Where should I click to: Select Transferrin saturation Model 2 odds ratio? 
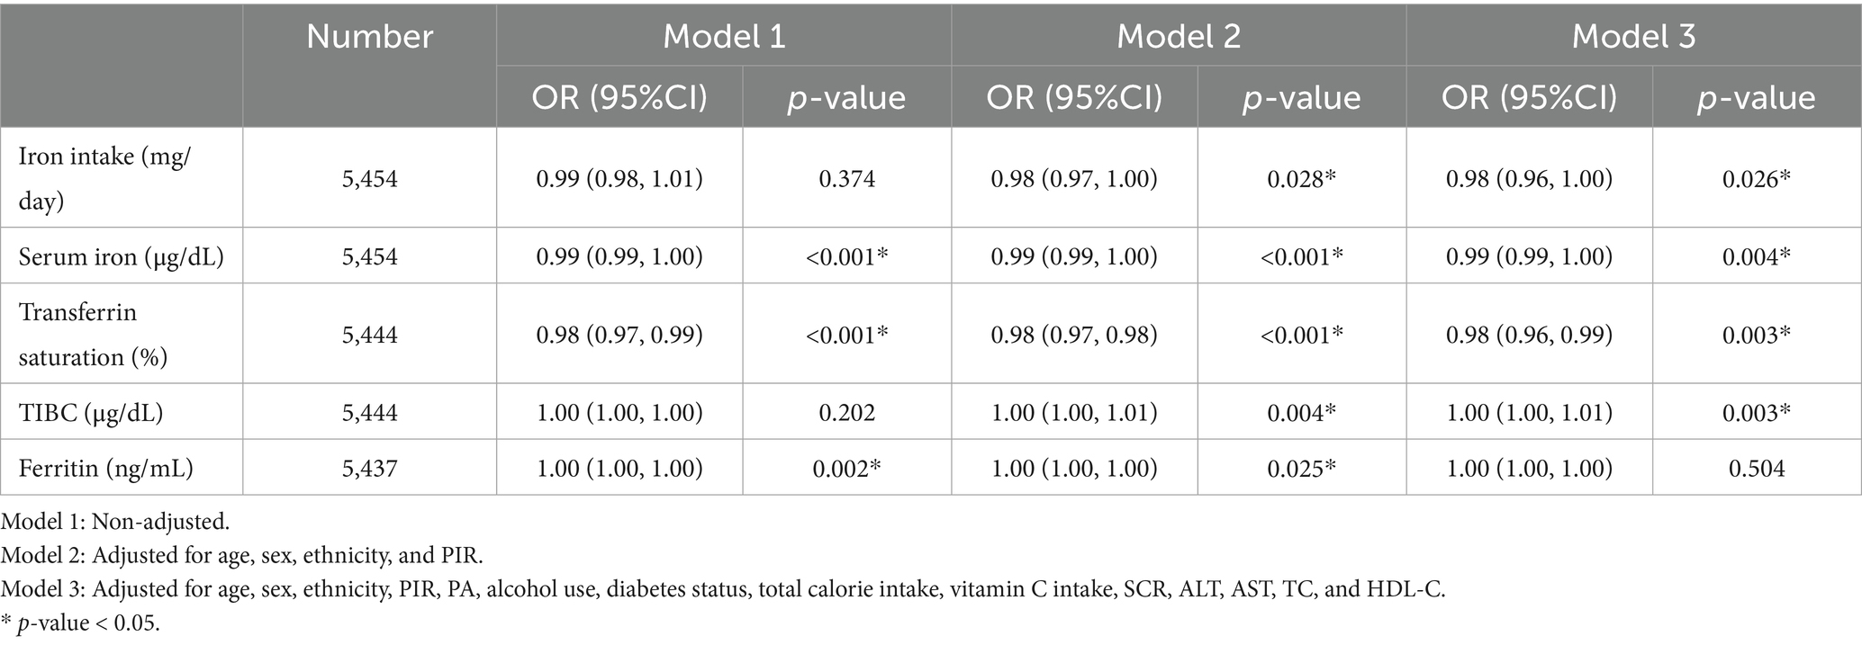(x=1074, y=336)
